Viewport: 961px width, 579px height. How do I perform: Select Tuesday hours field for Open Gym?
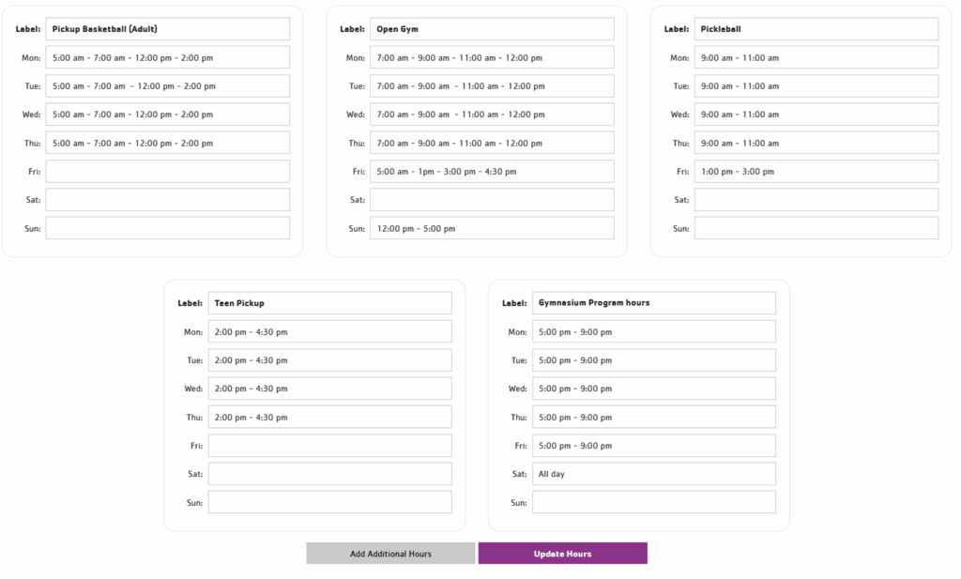[492, 85]
